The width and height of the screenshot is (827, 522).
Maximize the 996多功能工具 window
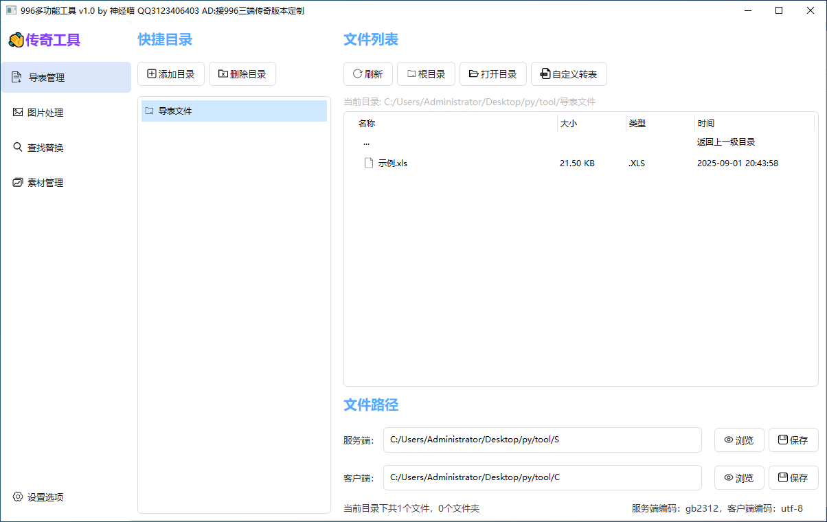click(x=779, y=10)
